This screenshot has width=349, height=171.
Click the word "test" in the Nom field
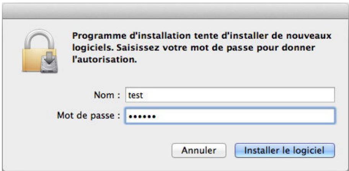(x=137, y=96)
